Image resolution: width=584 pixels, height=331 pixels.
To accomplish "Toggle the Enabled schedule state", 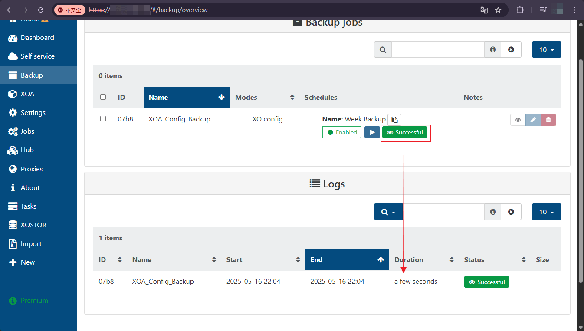I will coord(341,132).
